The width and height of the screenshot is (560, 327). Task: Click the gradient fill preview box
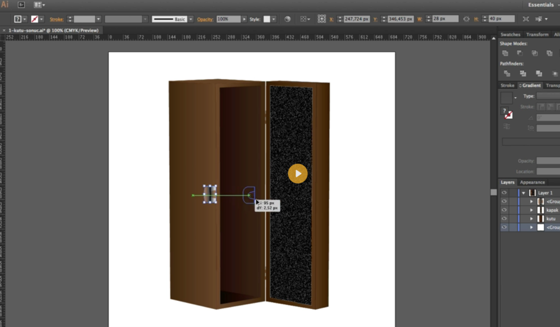coord(506,98)
